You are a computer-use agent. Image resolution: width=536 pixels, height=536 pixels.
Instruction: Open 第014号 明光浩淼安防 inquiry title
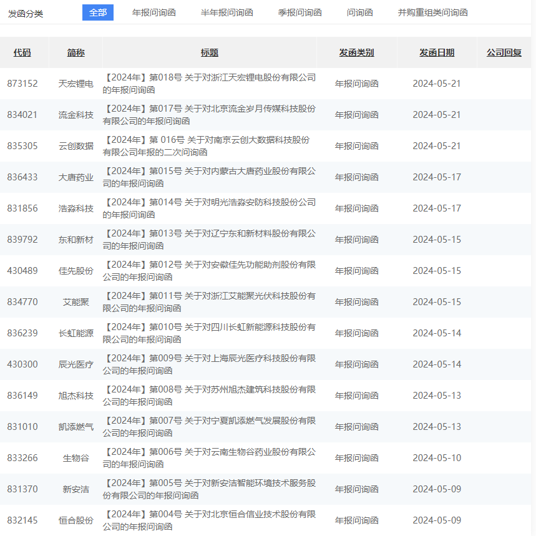pyautogui.click(x=209, y=208)
